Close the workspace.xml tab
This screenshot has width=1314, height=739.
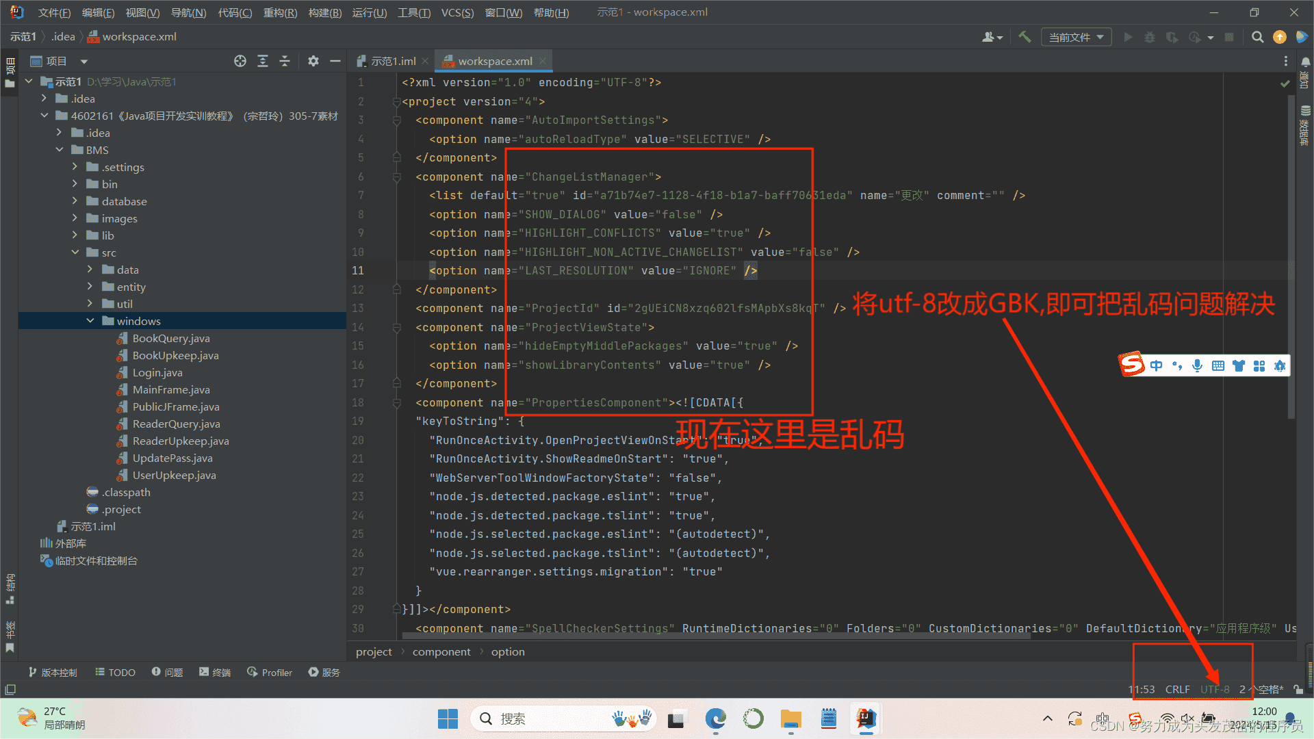542,61
